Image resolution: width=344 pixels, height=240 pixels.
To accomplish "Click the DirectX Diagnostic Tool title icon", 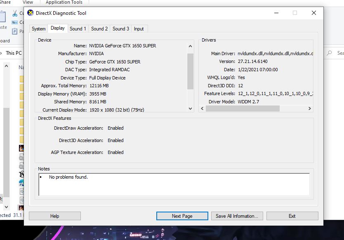I will point(30,13).
